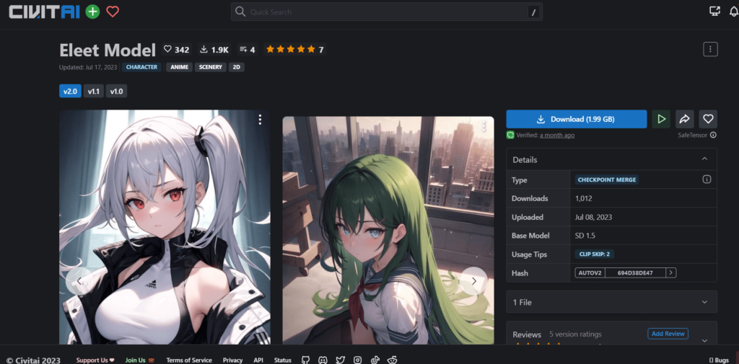739x364 pixels.
Task: Open three-dot menu at model title right
Action: tap(710, 49)
